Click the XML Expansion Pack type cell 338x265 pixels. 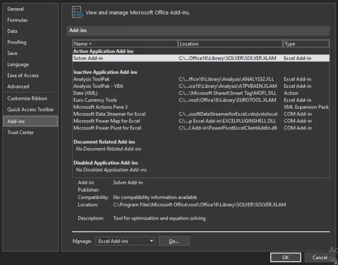click(306, 107)
